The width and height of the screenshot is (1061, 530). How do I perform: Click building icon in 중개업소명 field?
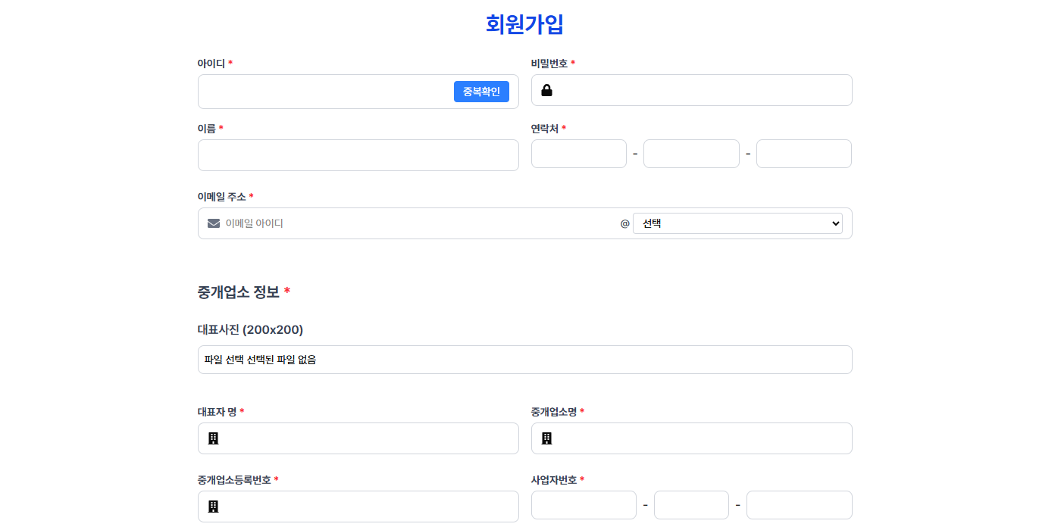[x=547, y=438]
